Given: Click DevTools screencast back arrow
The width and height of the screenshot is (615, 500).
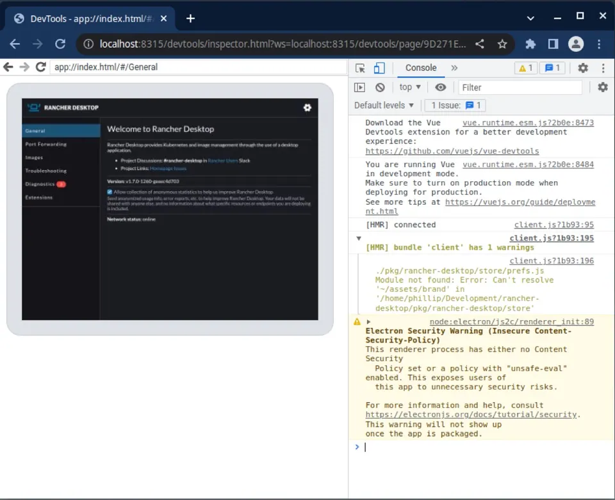Looking at the screenshot, I should tap(8, 67).
